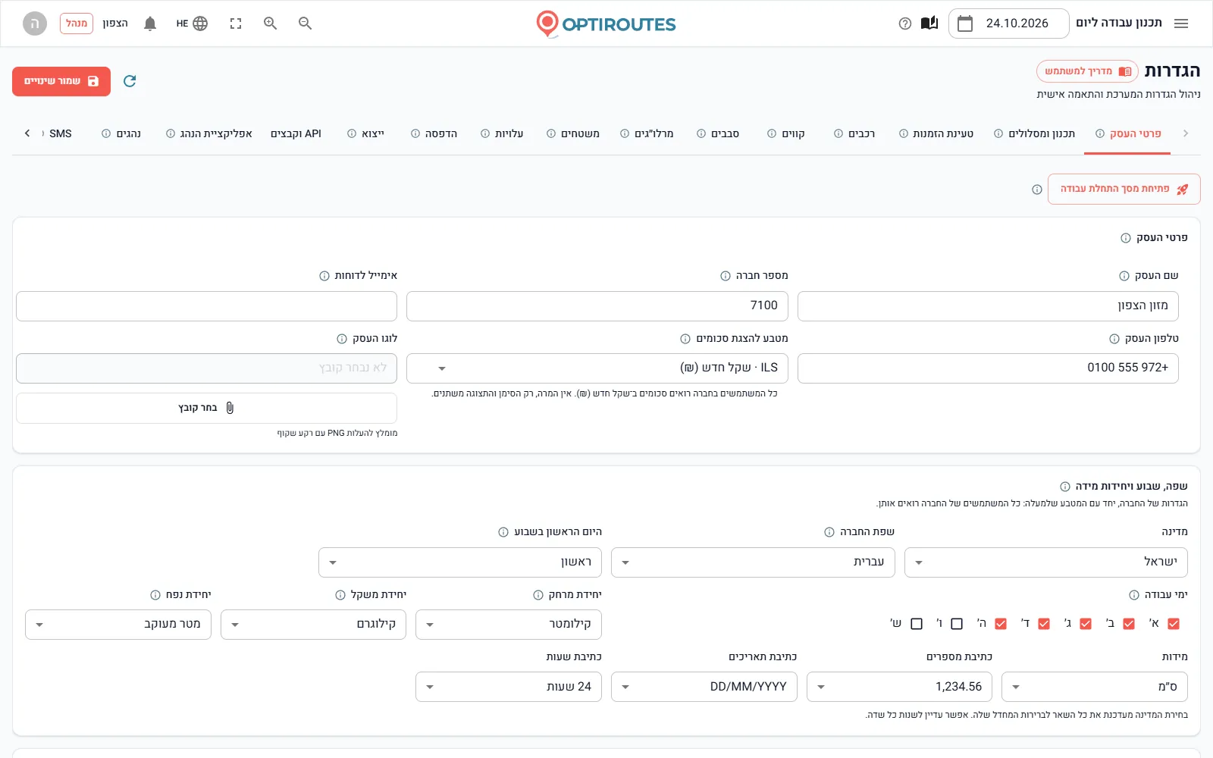Zoom in with the magnifier plus icon
This screenshot has height=758, width=1213.
coord(270,23)
